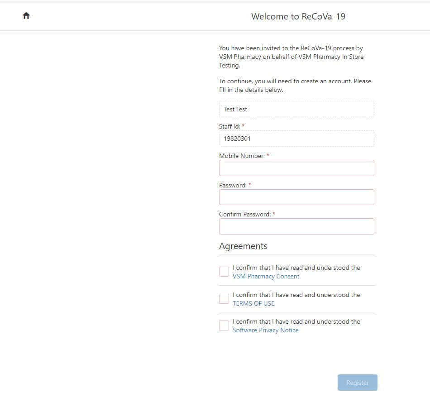Check the TERMS OF USE agreement box
This screenshot has width=430, height=402.
[224, 299]
